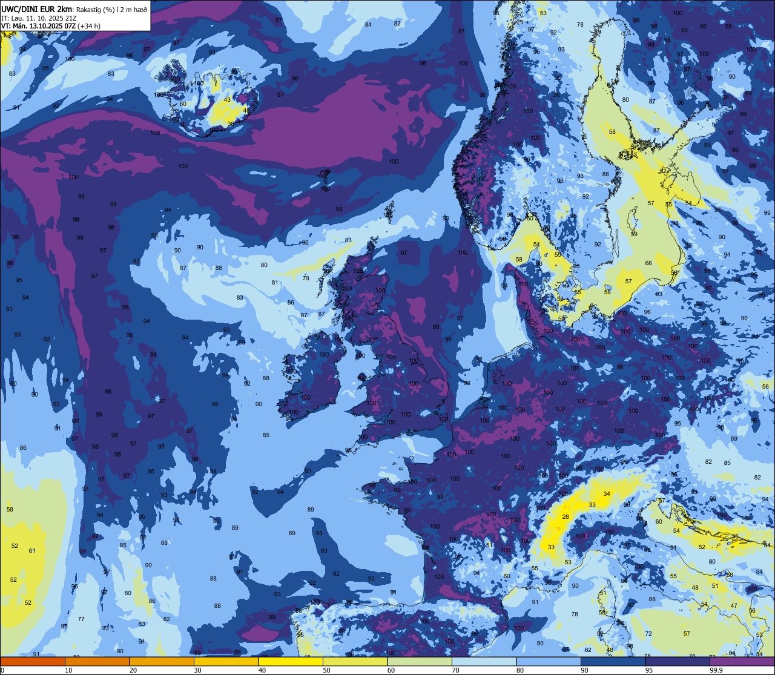Image resolution: width=775 pixels, height=675 pixels.
Task: Click the '99.9' legend scale label
Action: point(717,670)
